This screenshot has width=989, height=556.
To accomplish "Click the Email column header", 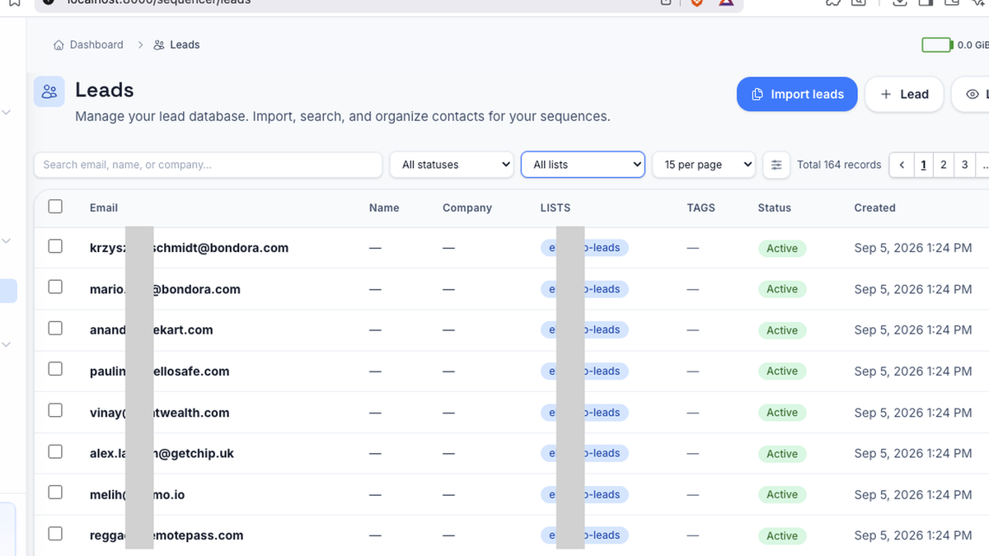I will (104, 208).
